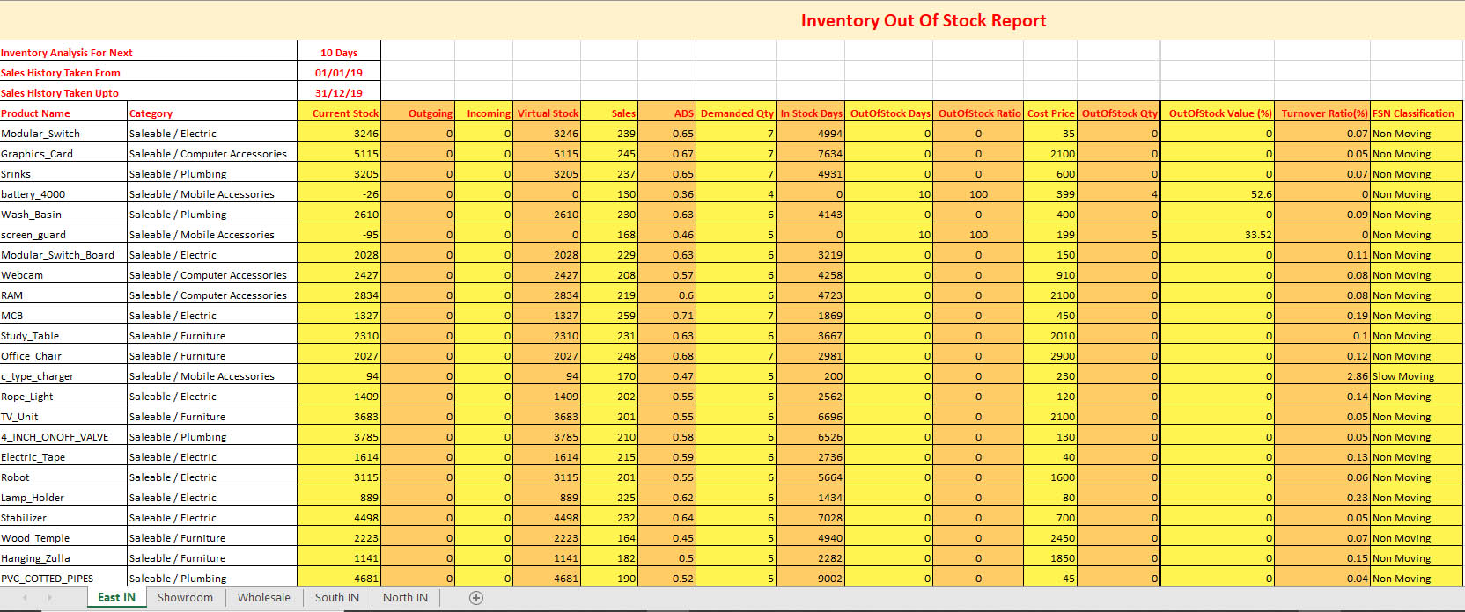Select the OutOfStock Qty header cell

tap(1119, 112)
